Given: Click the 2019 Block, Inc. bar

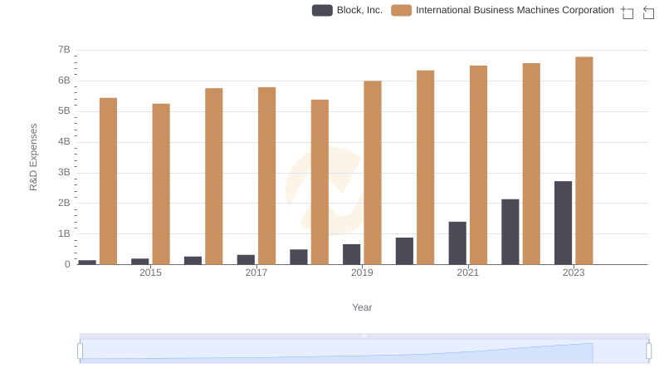Looking at the screenshot, I should click(x=351, y=254).
